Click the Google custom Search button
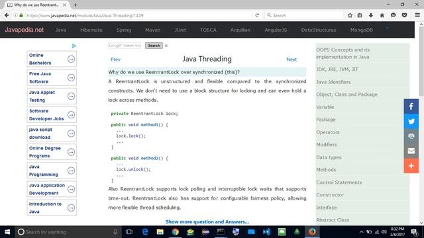 154,46
